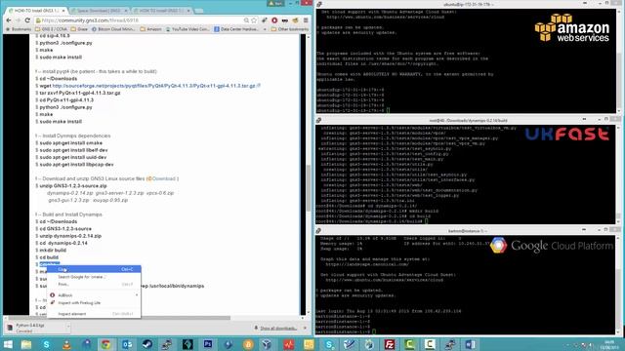Click '$ unzip GNS3-1.2.3-source.zip' text line
The image size is (625, 351).
[x=71, y=186]
